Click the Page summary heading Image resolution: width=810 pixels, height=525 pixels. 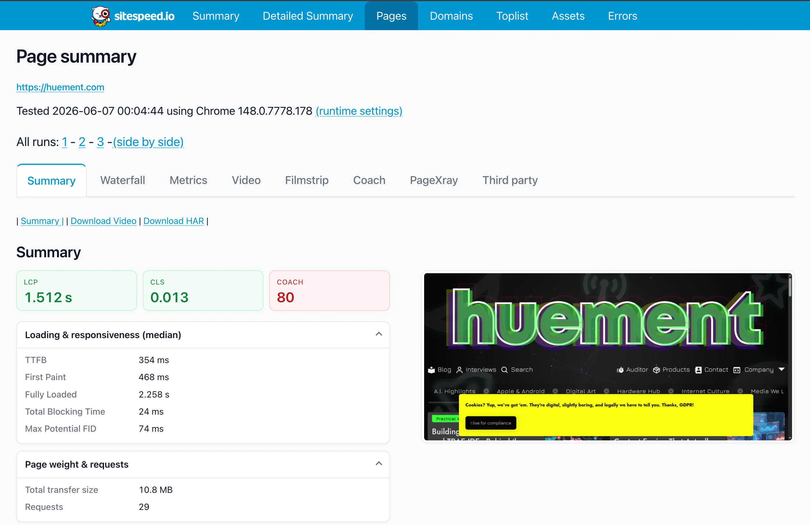[76, 56]
